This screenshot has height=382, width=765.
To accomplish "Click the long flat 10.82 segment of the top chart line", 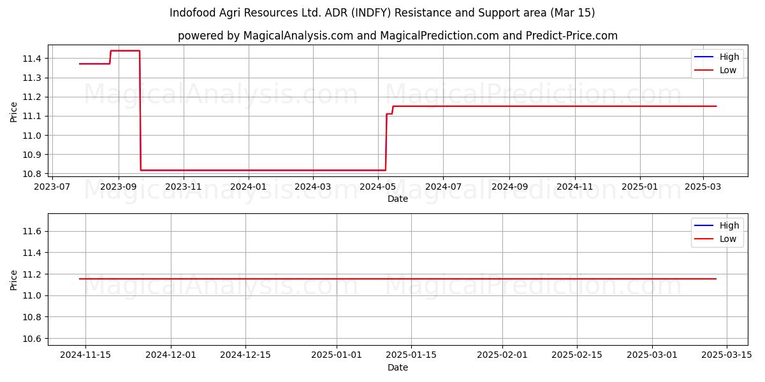I will pyautogui.click(x=263, y=170).
